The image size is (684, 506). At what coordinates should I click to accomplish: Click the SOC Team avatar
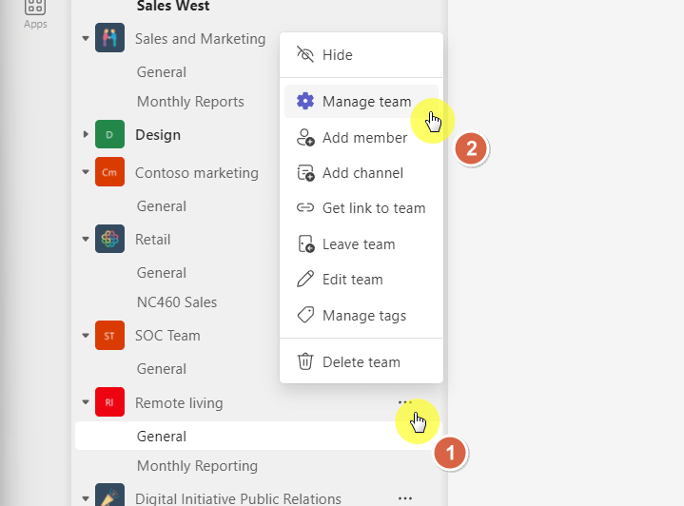coord(109,336)
